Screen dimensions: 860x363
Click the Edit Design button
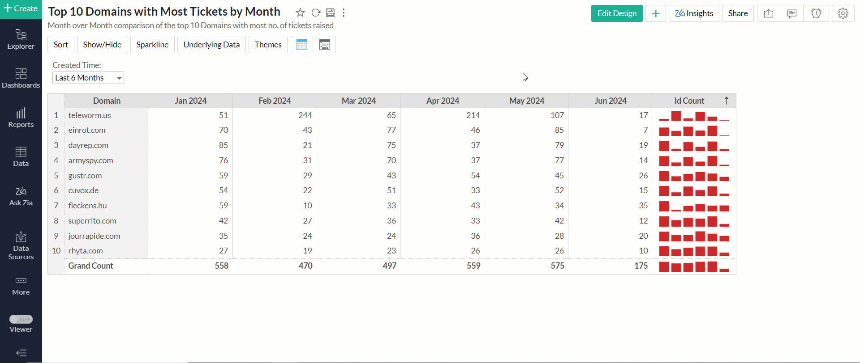pyautogui.click(x=617, y=13)
